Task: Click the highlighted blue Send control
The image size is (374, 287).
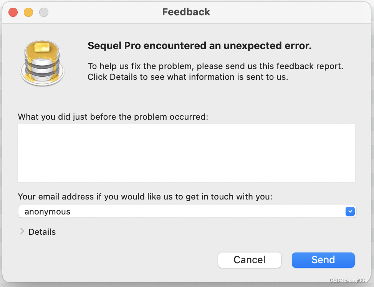Action: (x=323, y=260)
